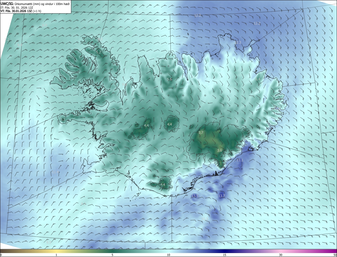Click the 13.7 value south of Iceland
Screen dimensions: 337x257
click(222, 196)
